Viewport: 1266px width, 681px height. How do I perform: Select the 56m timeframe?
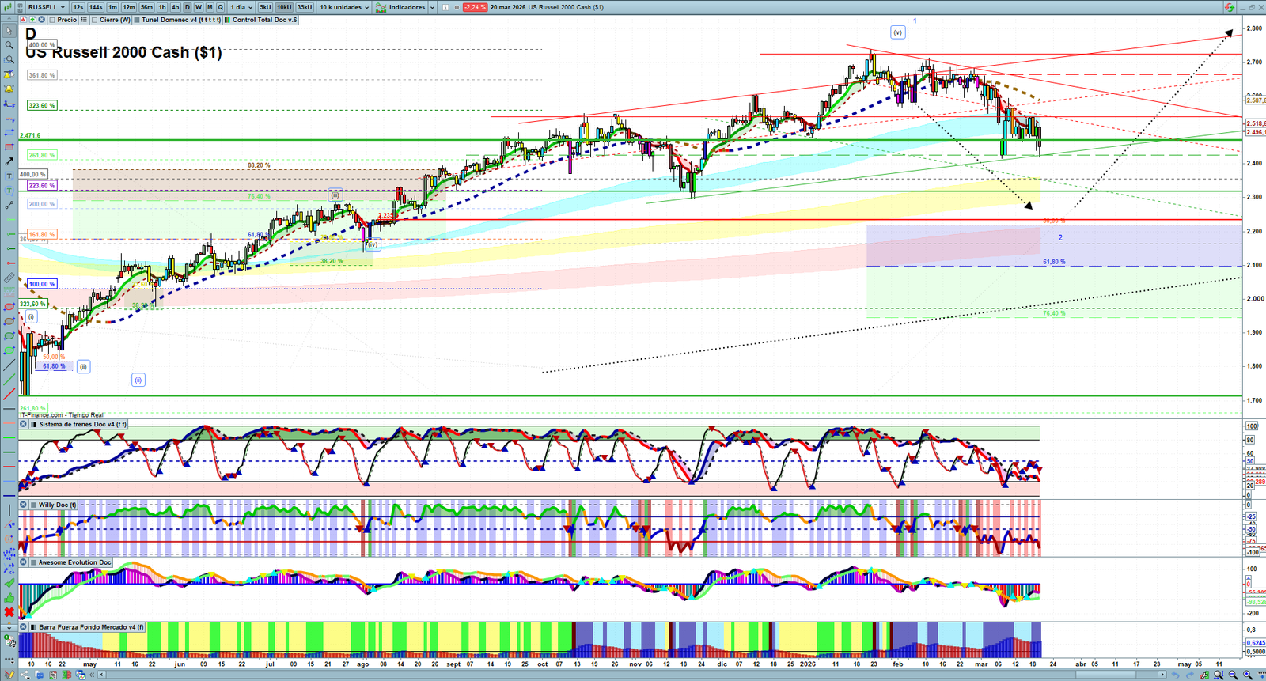(147, 7)
